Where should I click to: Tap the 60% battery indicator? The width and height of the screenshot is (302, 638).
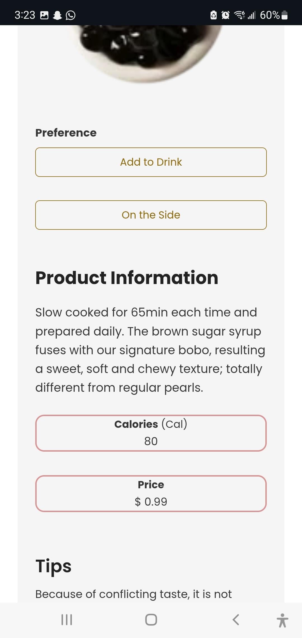[x=273, y=15]
